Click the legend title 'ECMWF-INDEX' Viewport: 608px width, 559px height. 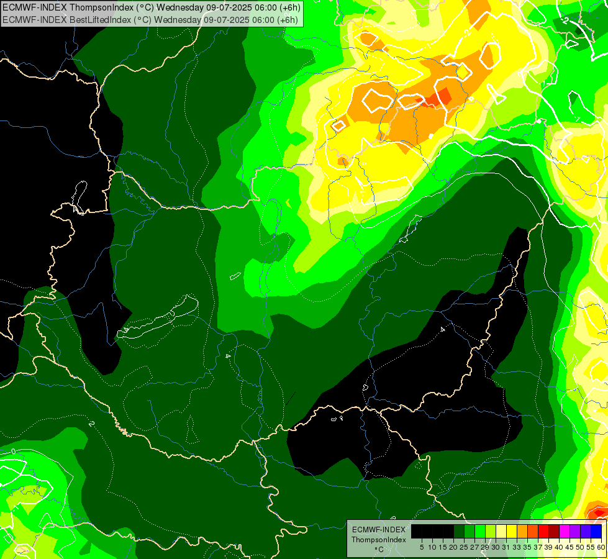(x=379, y=530)
